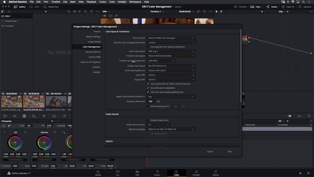Open Limit output gamut to dropdown
Screen dimensions: 314x177
point(171,70)
